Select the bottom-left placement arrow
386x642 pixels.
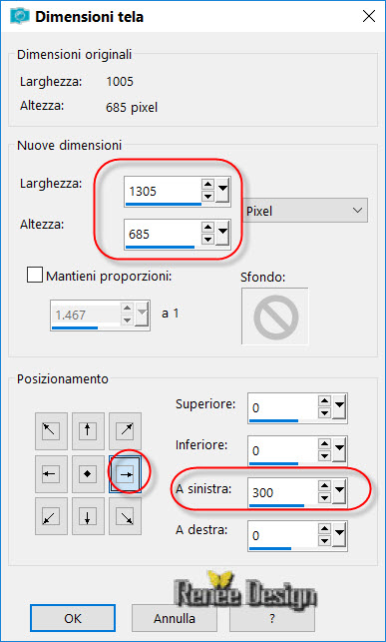pos(52,516)
